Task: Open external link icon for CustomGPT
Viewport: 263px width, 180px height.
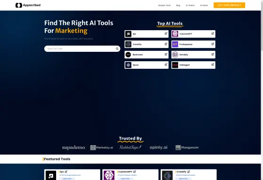Action: pyautogui.click(x=213, y=33)
